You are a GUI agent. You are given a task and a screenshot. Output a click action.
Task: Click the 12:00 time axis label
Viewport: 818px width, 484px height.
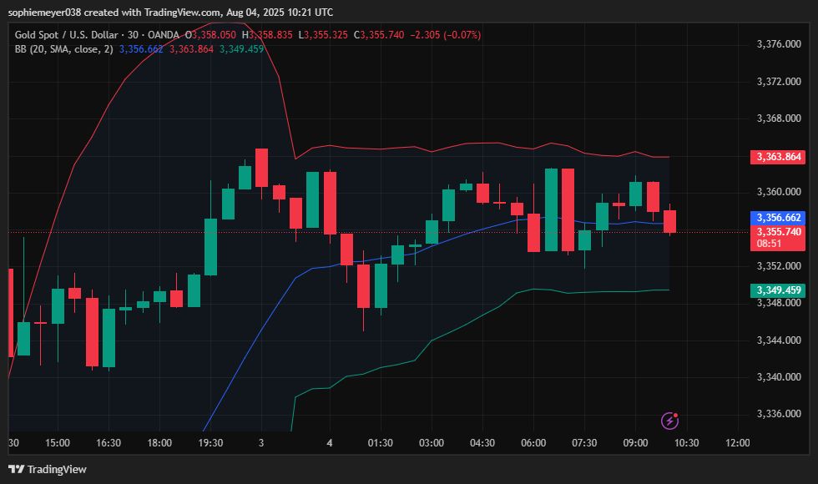738,443
